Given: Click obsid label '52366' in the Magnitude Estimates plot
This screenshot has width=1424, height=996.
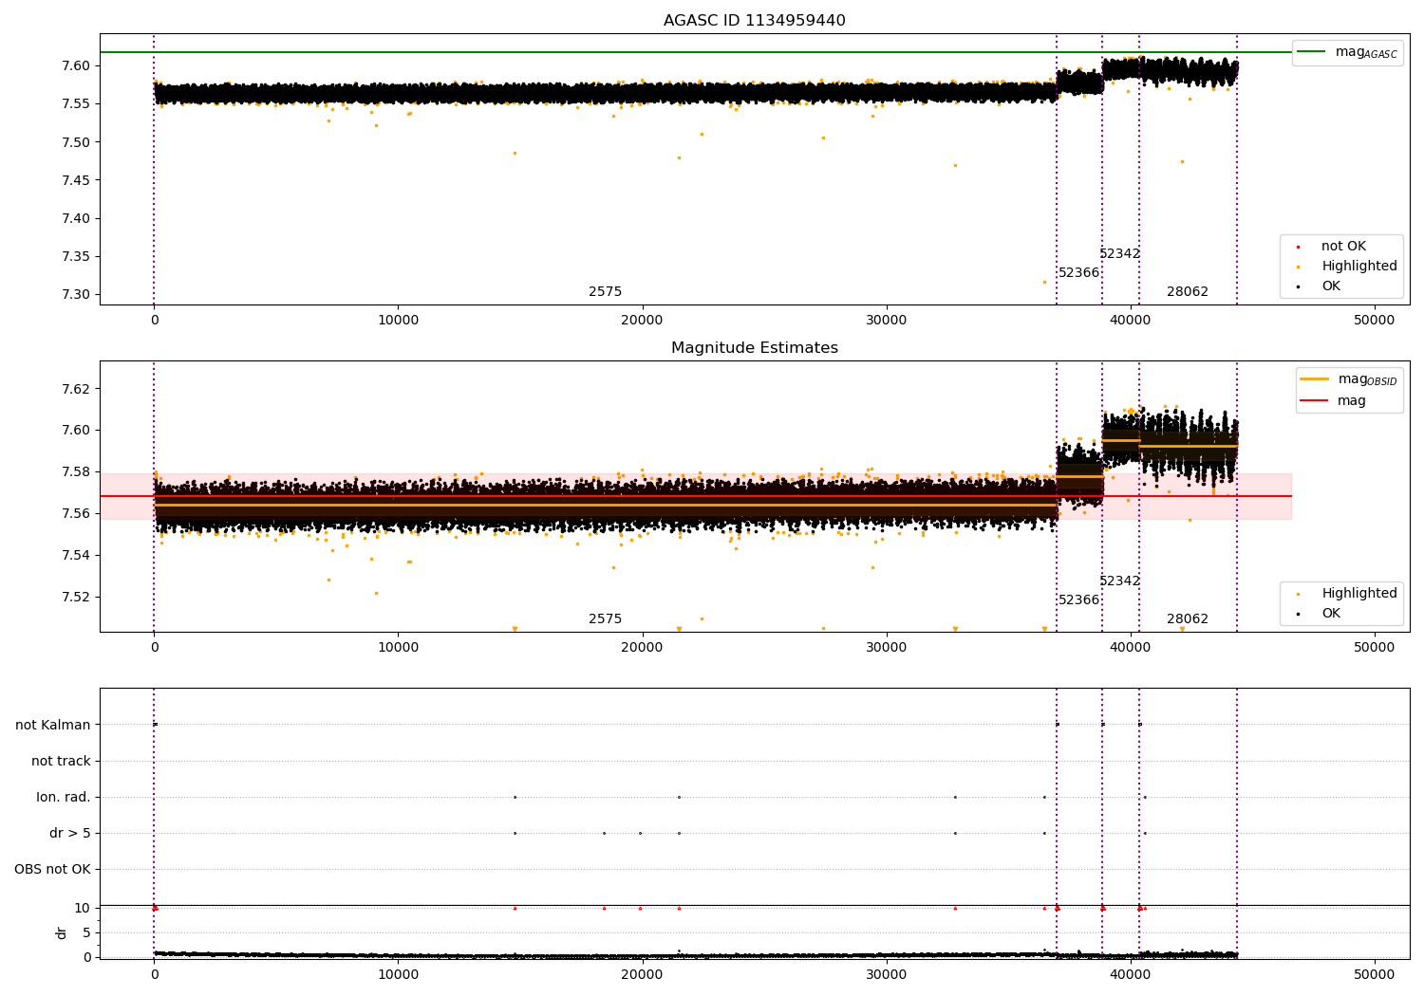Looking at the screenshot, I should [x=1078, y=600].
